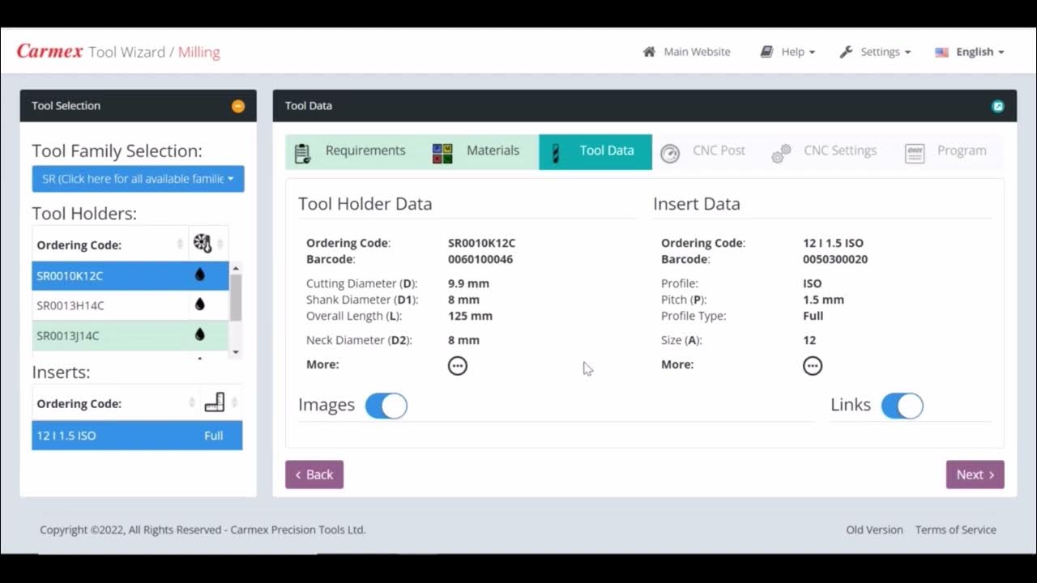1037x583 pixels.
Task: Open the Main Website link
Action: (x=687, y=52)
